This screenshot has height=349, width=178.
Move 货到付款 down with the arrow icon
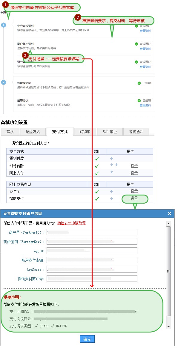tap(112, 159)
